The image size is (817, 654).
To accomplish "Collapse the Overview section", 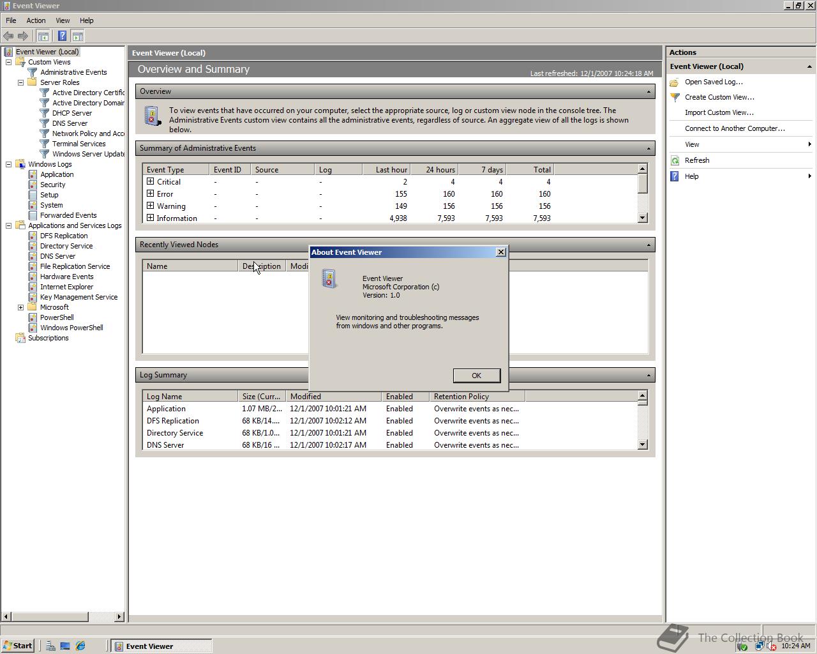I will pyautogui.click(x=648, y=91).
